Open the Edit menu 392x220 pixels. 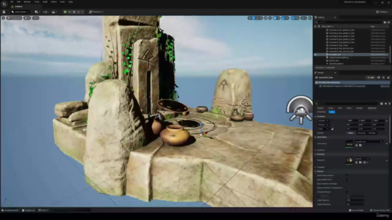(x=18, y=2)
